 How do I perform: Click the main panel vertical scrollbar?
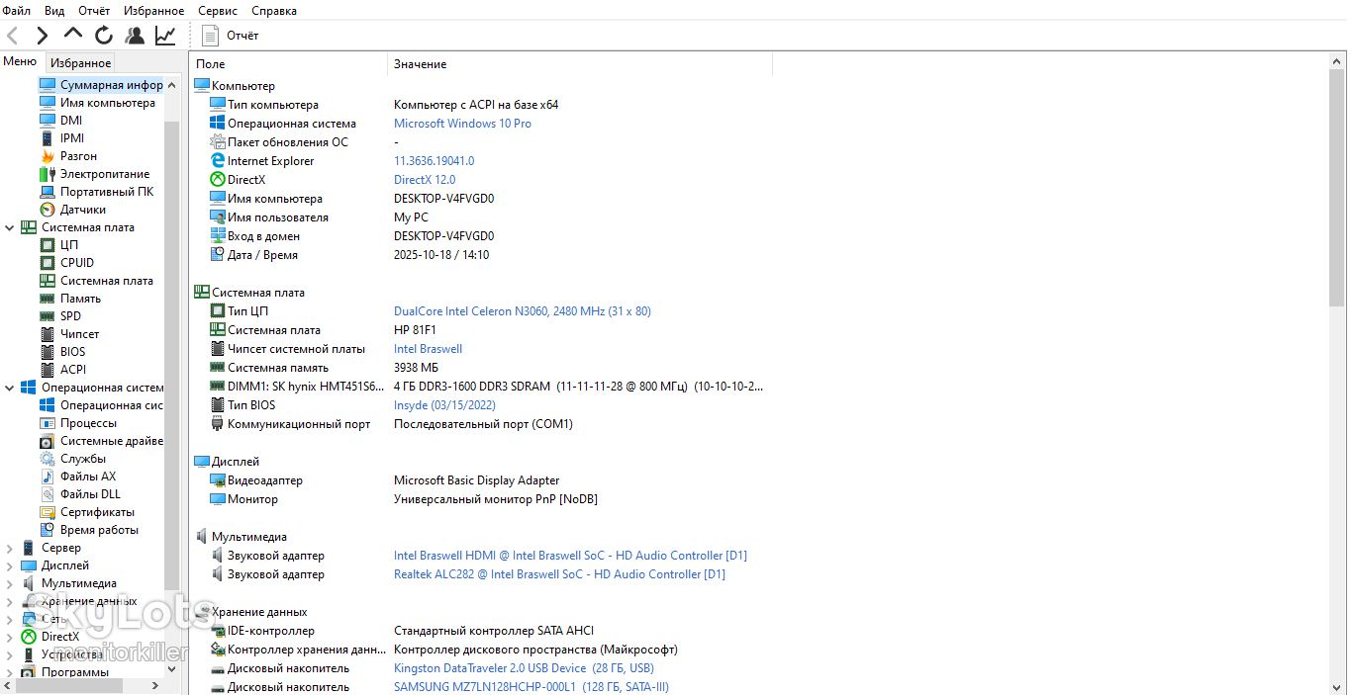[1337, 374]
